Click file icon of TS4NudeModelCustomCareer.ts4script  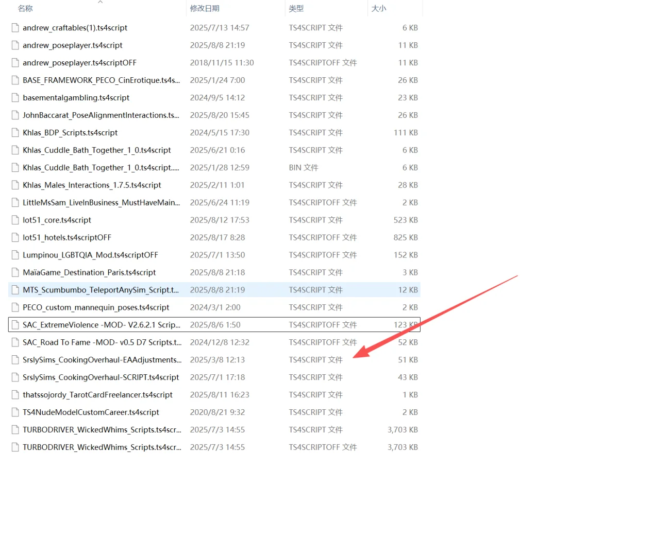[x=15, y=413]
